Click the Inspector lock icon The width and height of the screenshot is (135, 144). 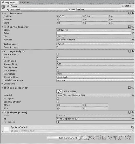130,3
